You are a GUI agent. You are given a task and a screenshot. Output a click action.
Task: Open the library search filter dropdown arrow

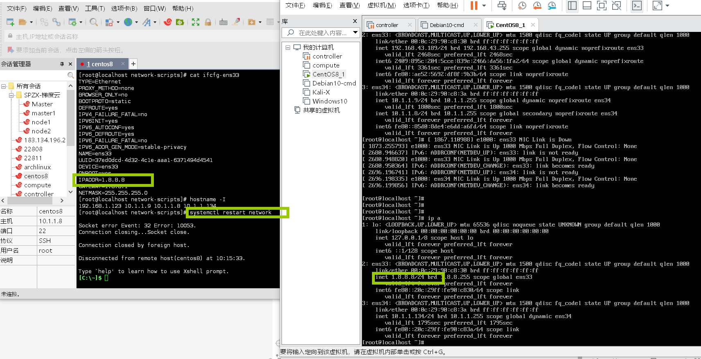[355, 33]
